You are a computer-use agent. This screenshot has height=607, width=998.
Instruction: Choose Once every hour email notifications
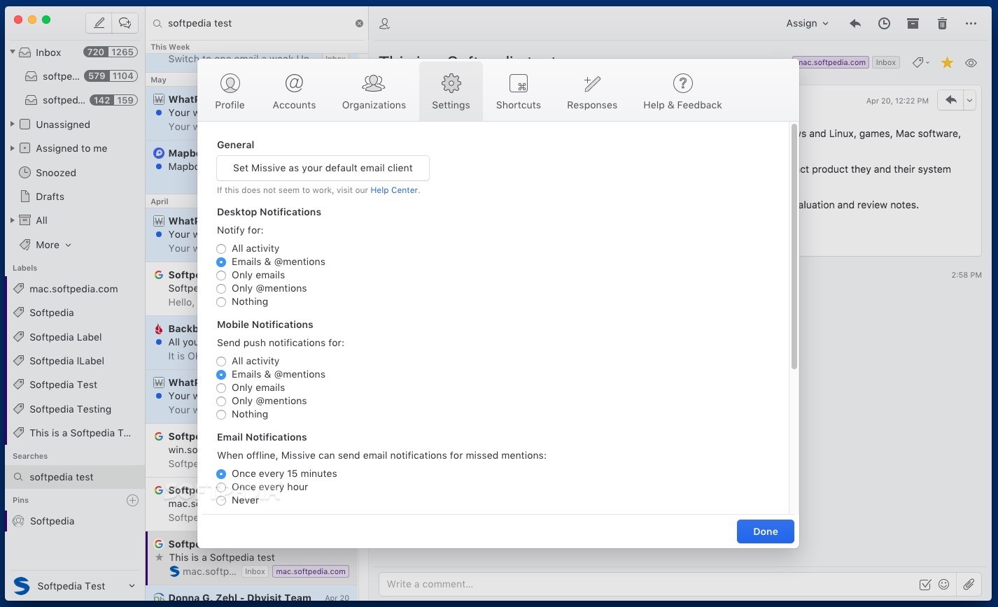[221, 487]
